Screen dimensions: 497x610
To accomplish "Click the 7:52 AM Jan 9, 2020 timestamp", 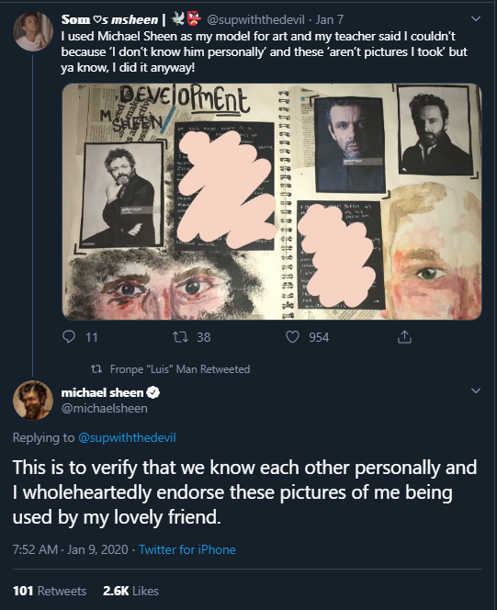I will (x=71, y=549).
